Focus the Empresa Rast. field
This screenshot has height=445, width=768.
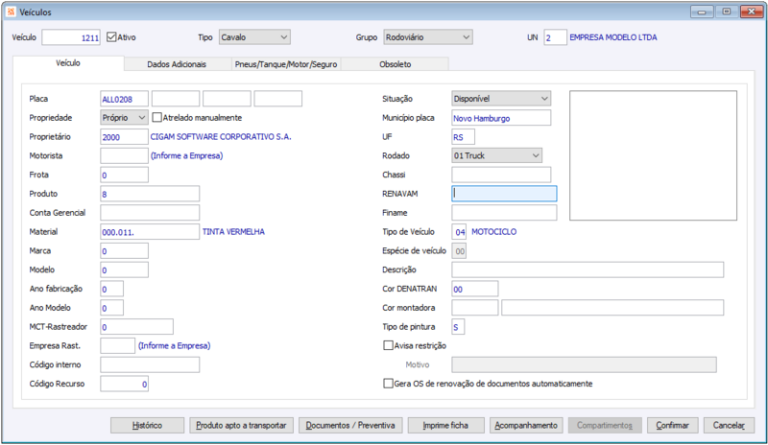coord(117,345)
